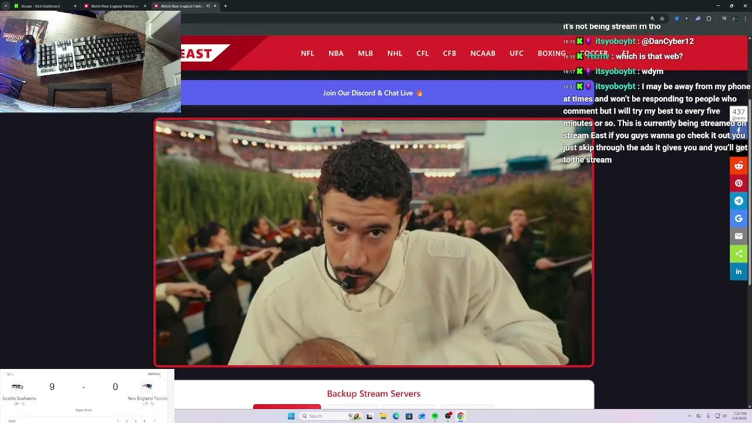Open the NBA menu item

(x=336, y=53)
